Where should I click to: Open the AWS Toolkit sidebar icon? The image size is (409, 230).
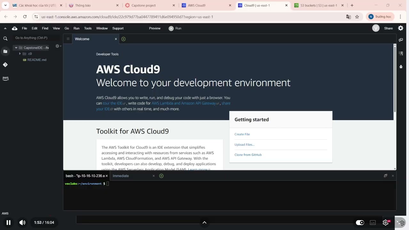[5, 78]
